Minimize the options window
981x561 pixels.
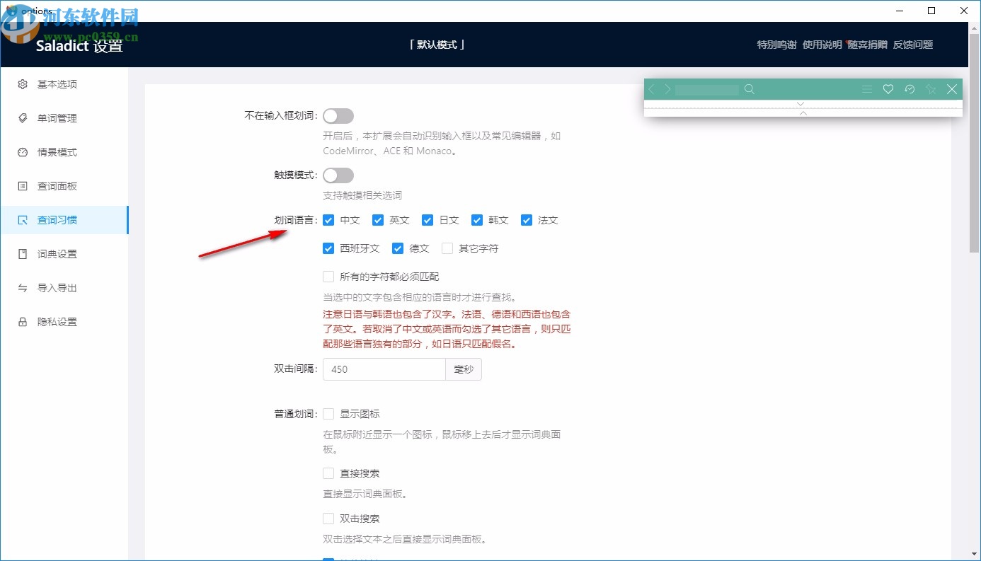pyautogui.click(x=899, y=11)
